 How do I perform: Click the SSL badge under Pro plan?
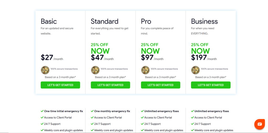pyautogui.click(x=145, y=70)
